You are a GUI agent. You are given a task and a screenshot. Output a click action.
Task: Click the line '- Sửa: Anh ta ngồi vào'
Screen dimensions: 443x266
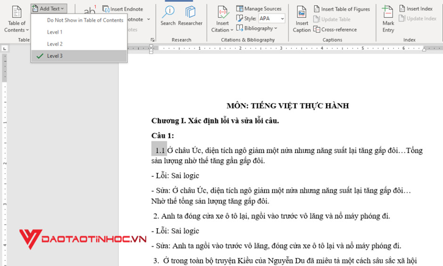[x=276, y=246]
